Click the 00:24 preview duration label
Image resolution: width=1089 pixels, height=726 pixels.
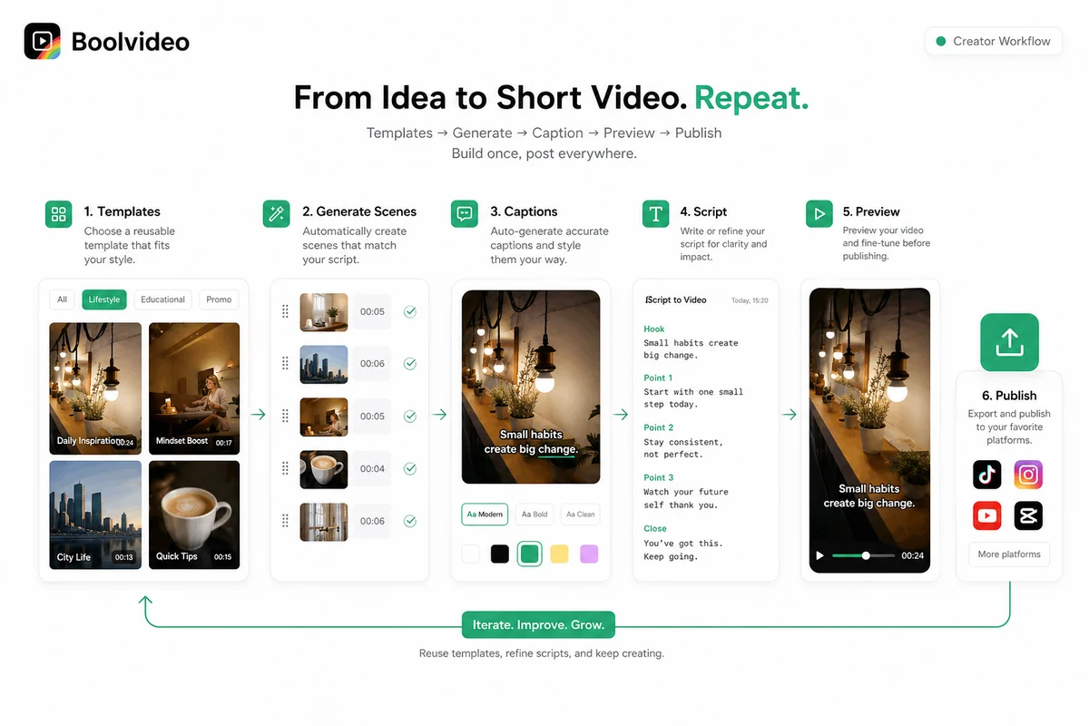click(913, 555)
